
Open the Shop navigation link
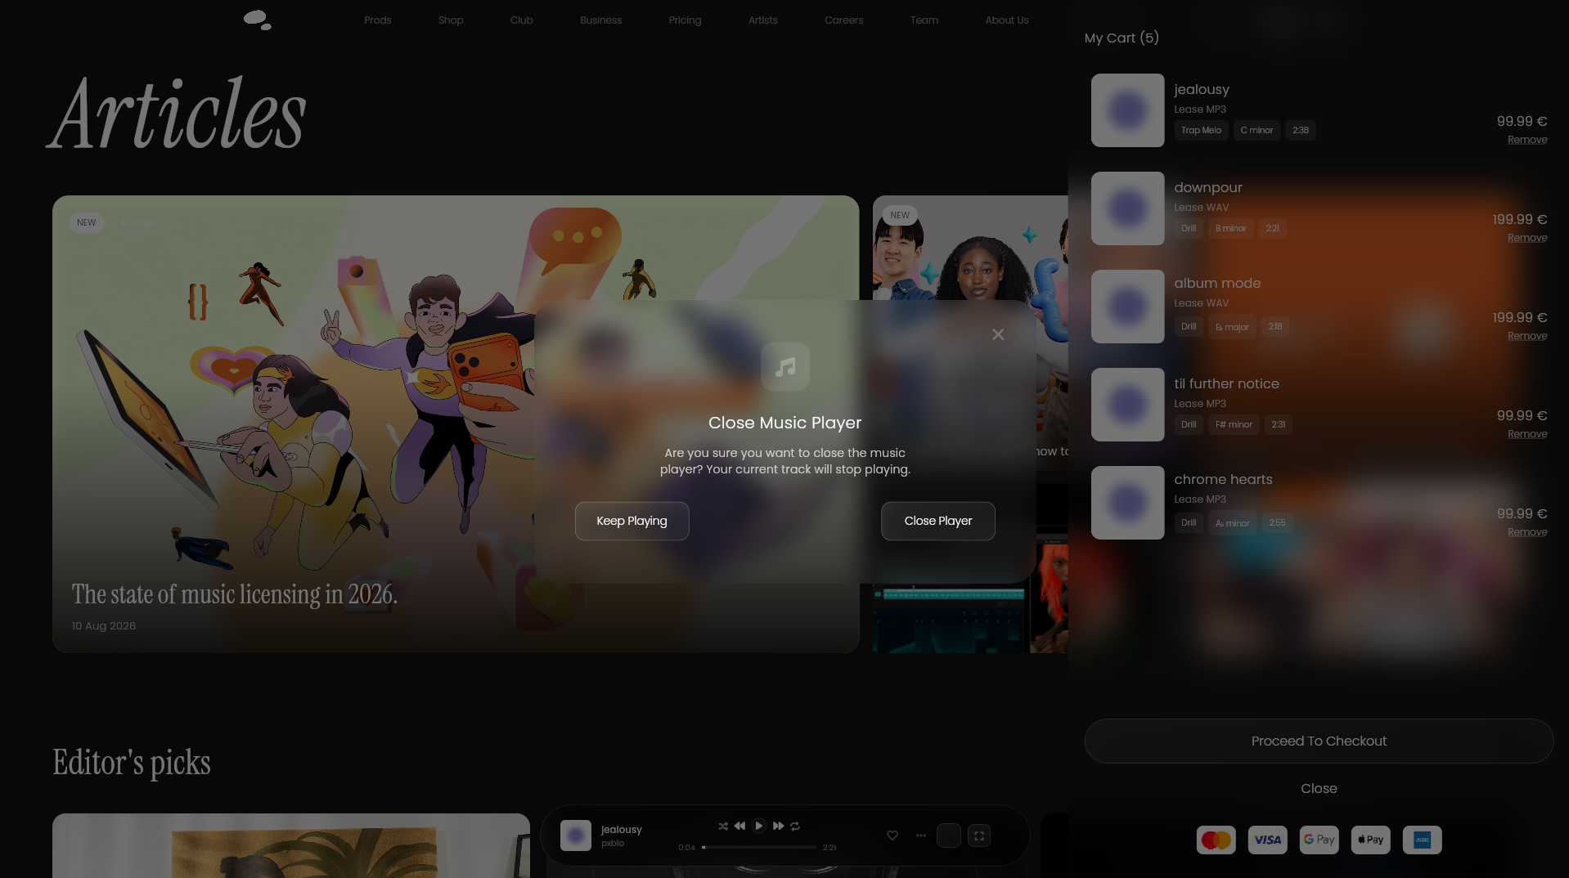[x=451, y=20]
